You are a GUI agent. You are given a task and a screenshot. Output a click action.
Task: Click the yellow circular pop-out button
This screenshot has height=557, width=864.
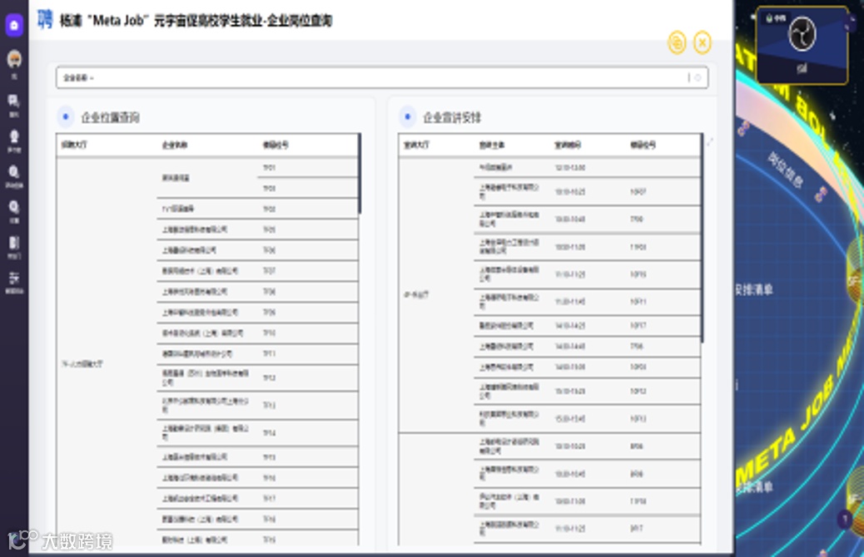tap(678, 43)
